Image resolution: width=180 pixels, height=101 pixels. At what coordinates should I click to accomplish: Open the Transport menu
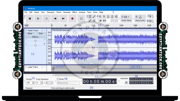(51, 12)
